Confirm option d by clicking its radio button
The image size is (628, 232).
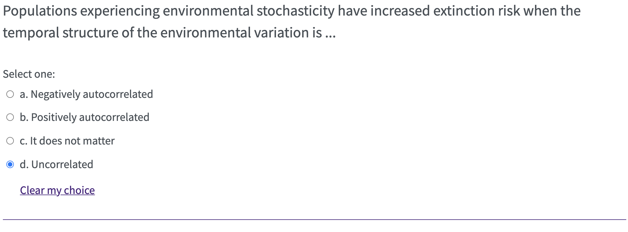coord(10,164)
